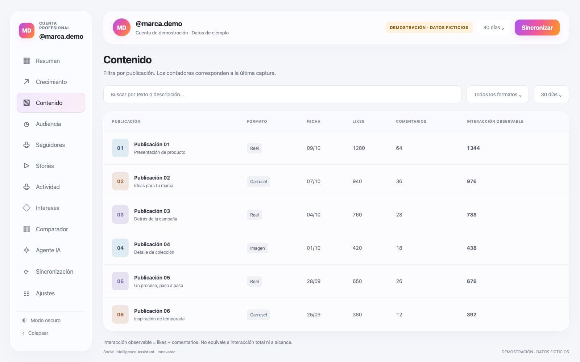Select the 06 thumbnail of Publicación 06

(x=120, y=315)
